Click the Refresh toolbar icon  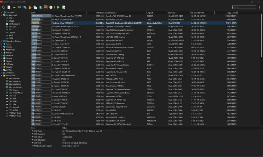point(3,7)
